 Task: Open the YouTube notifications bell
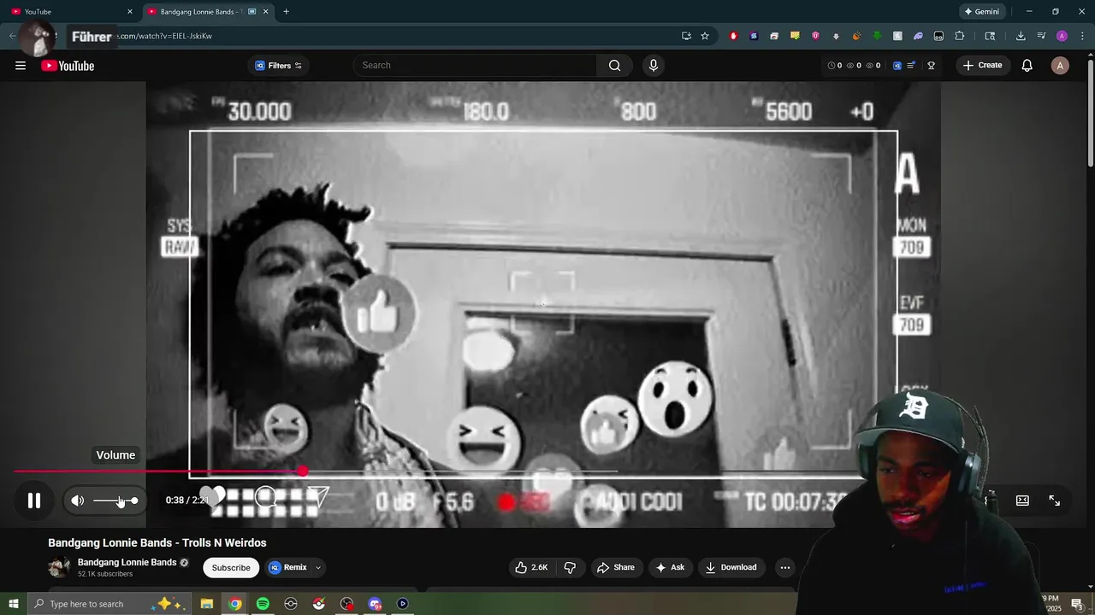point(1027,66)
